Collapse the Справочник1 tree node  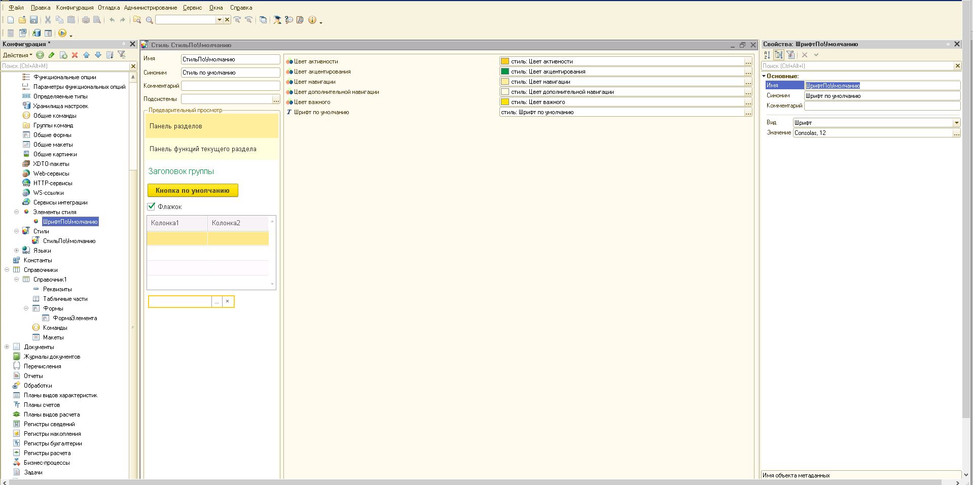point(16,280)
